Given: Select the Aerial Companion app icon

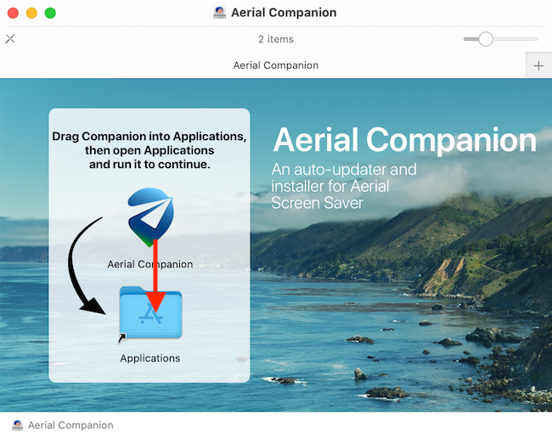Looking at the screenshot, I should point(150,217).
